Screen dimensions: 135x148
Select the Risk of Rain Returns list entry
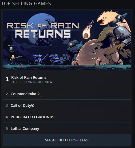(x=67, y=79)
